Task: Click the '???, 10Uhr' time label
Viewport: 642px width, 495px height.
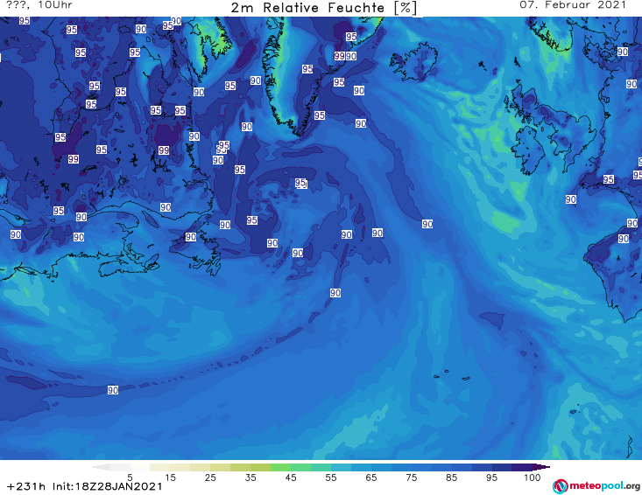Action: (x=39, y=5)
